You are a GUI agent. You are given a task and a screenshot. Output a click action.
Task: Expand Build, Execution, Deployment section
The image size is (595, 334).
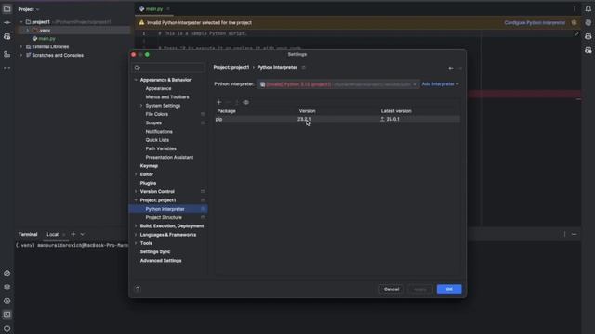pos(136,226)
